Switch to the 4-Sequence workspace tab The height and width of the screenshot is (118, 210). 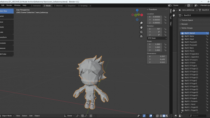70,6
